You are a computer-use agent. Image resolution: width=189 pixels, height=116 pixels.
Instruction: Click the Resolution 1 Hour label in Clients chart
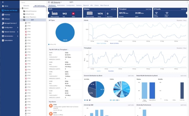(181, 20)
